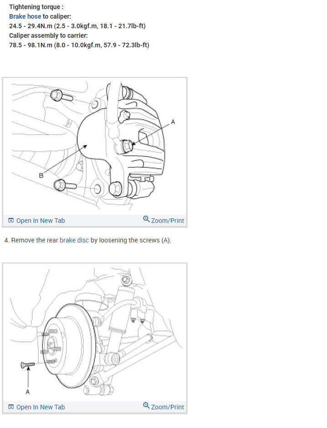Click label A in the caliper diagram
Viewport: 327px width, 428px height.
[173, 122]
